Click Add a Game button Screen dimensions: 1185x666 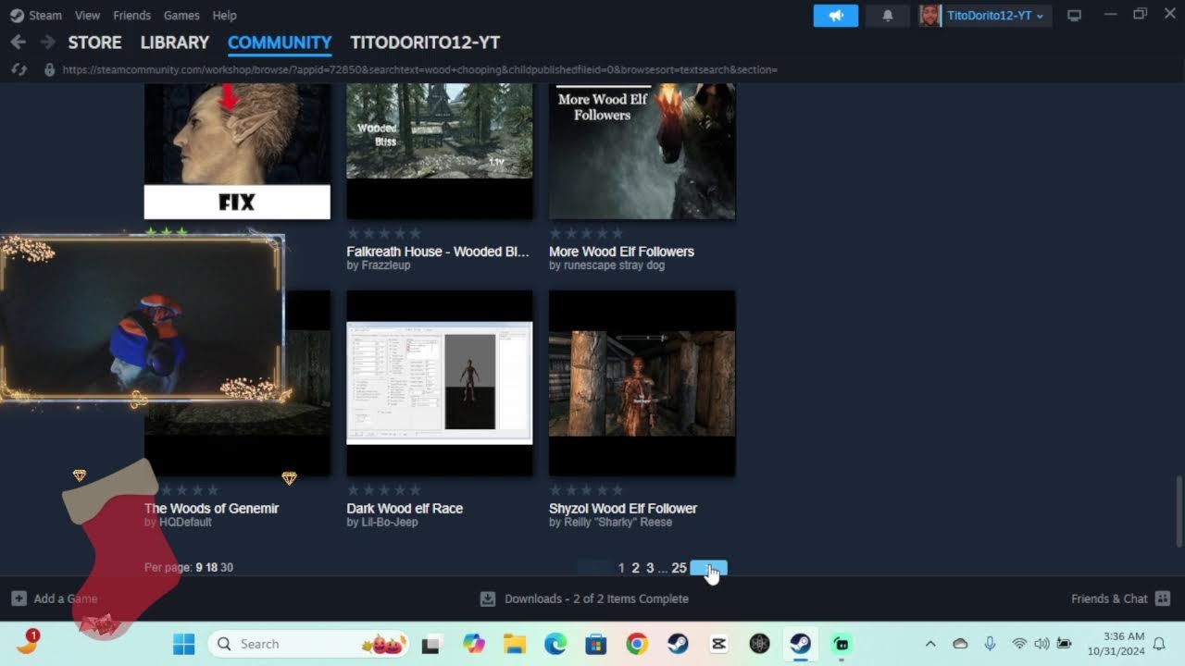pyautogui.click(x=55, y=598)
